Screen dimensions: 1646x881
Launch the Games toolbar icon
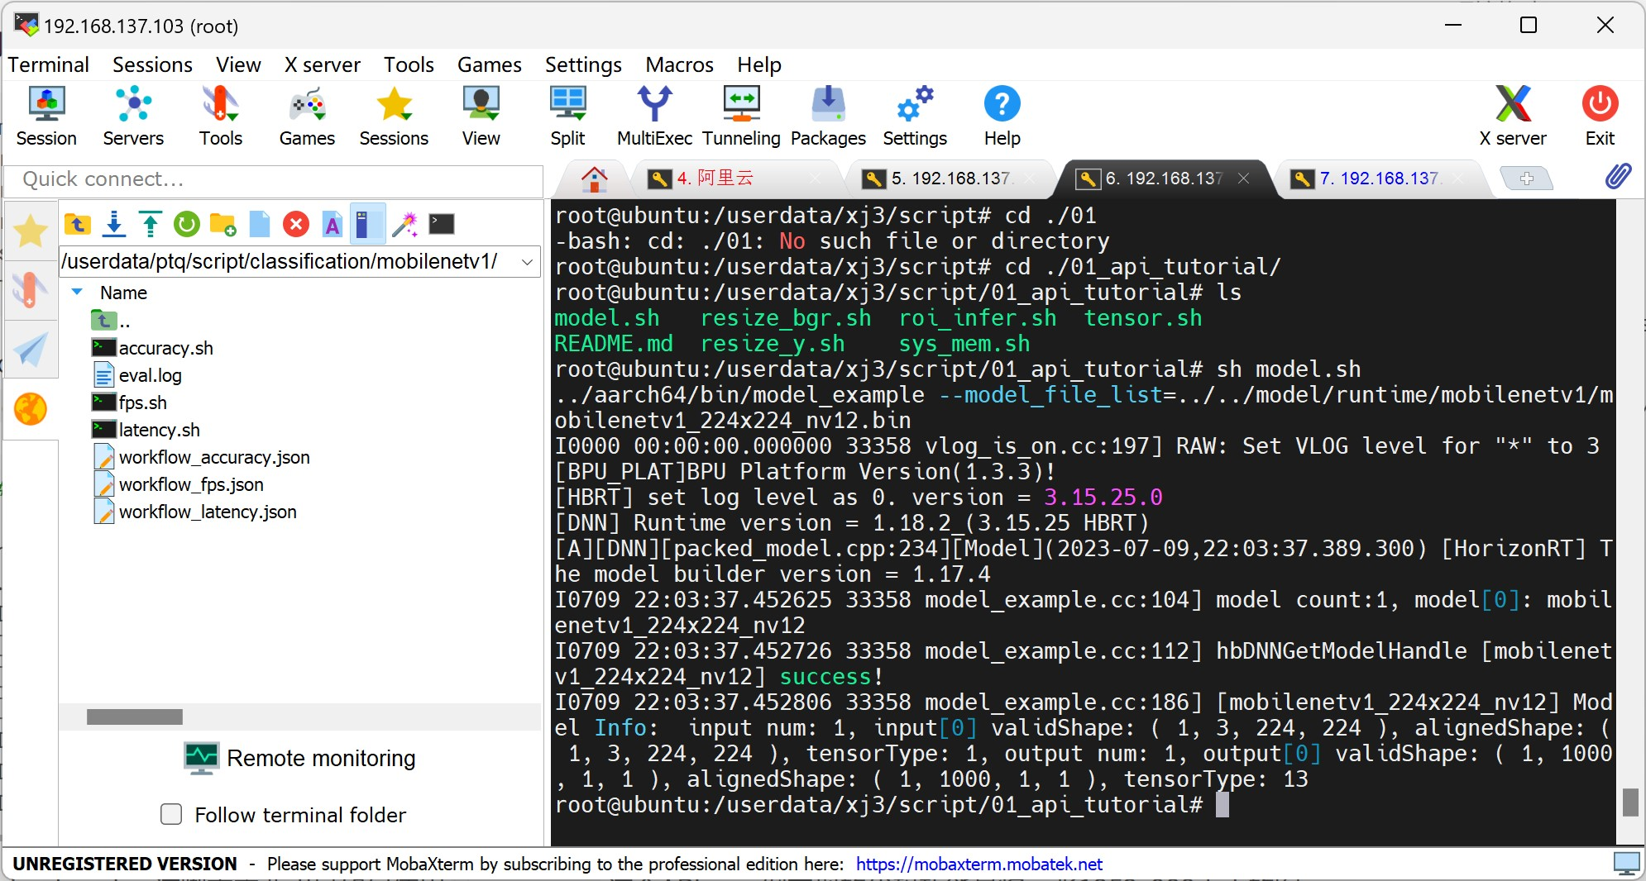(307, 117)
